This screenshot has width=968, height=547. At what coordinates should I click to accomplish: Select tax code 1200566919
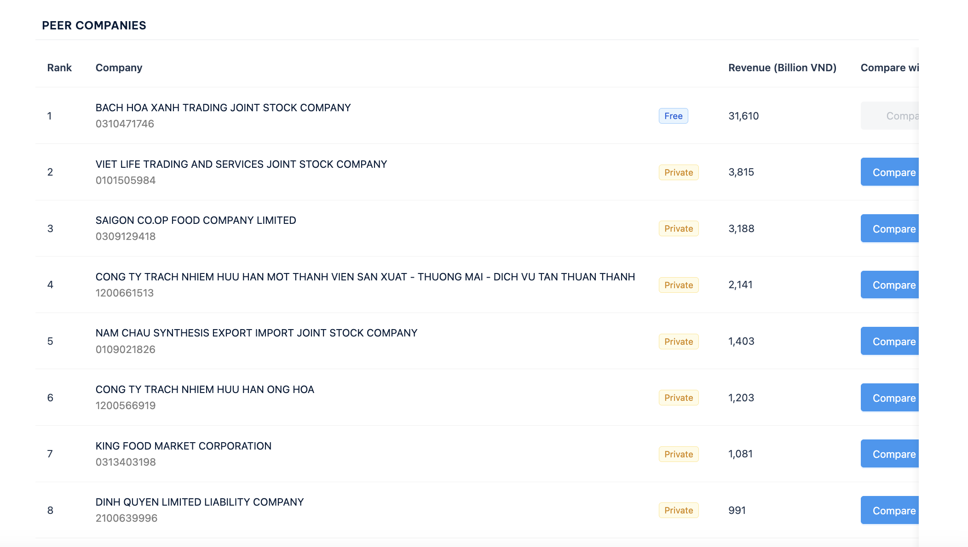(x=126, y=405)
